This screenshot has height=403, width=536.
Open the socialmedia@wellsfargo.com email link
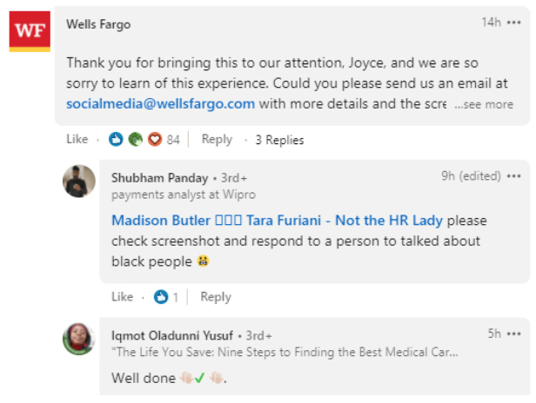(161, 103)
